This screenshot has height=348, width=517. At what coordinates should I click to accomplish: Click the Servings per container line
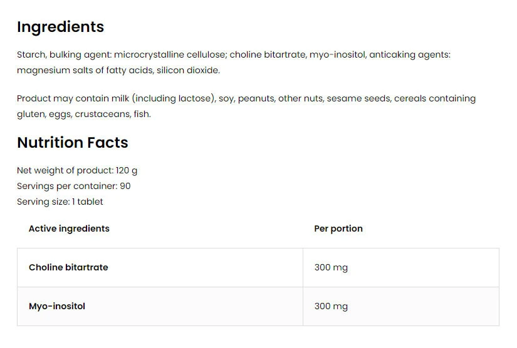73,187
